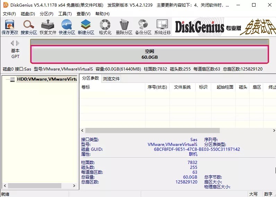276x197 pixels.
Task: Click the Save Changes (保存更改) toolbar icon
Action: click(x=10, y=27)
